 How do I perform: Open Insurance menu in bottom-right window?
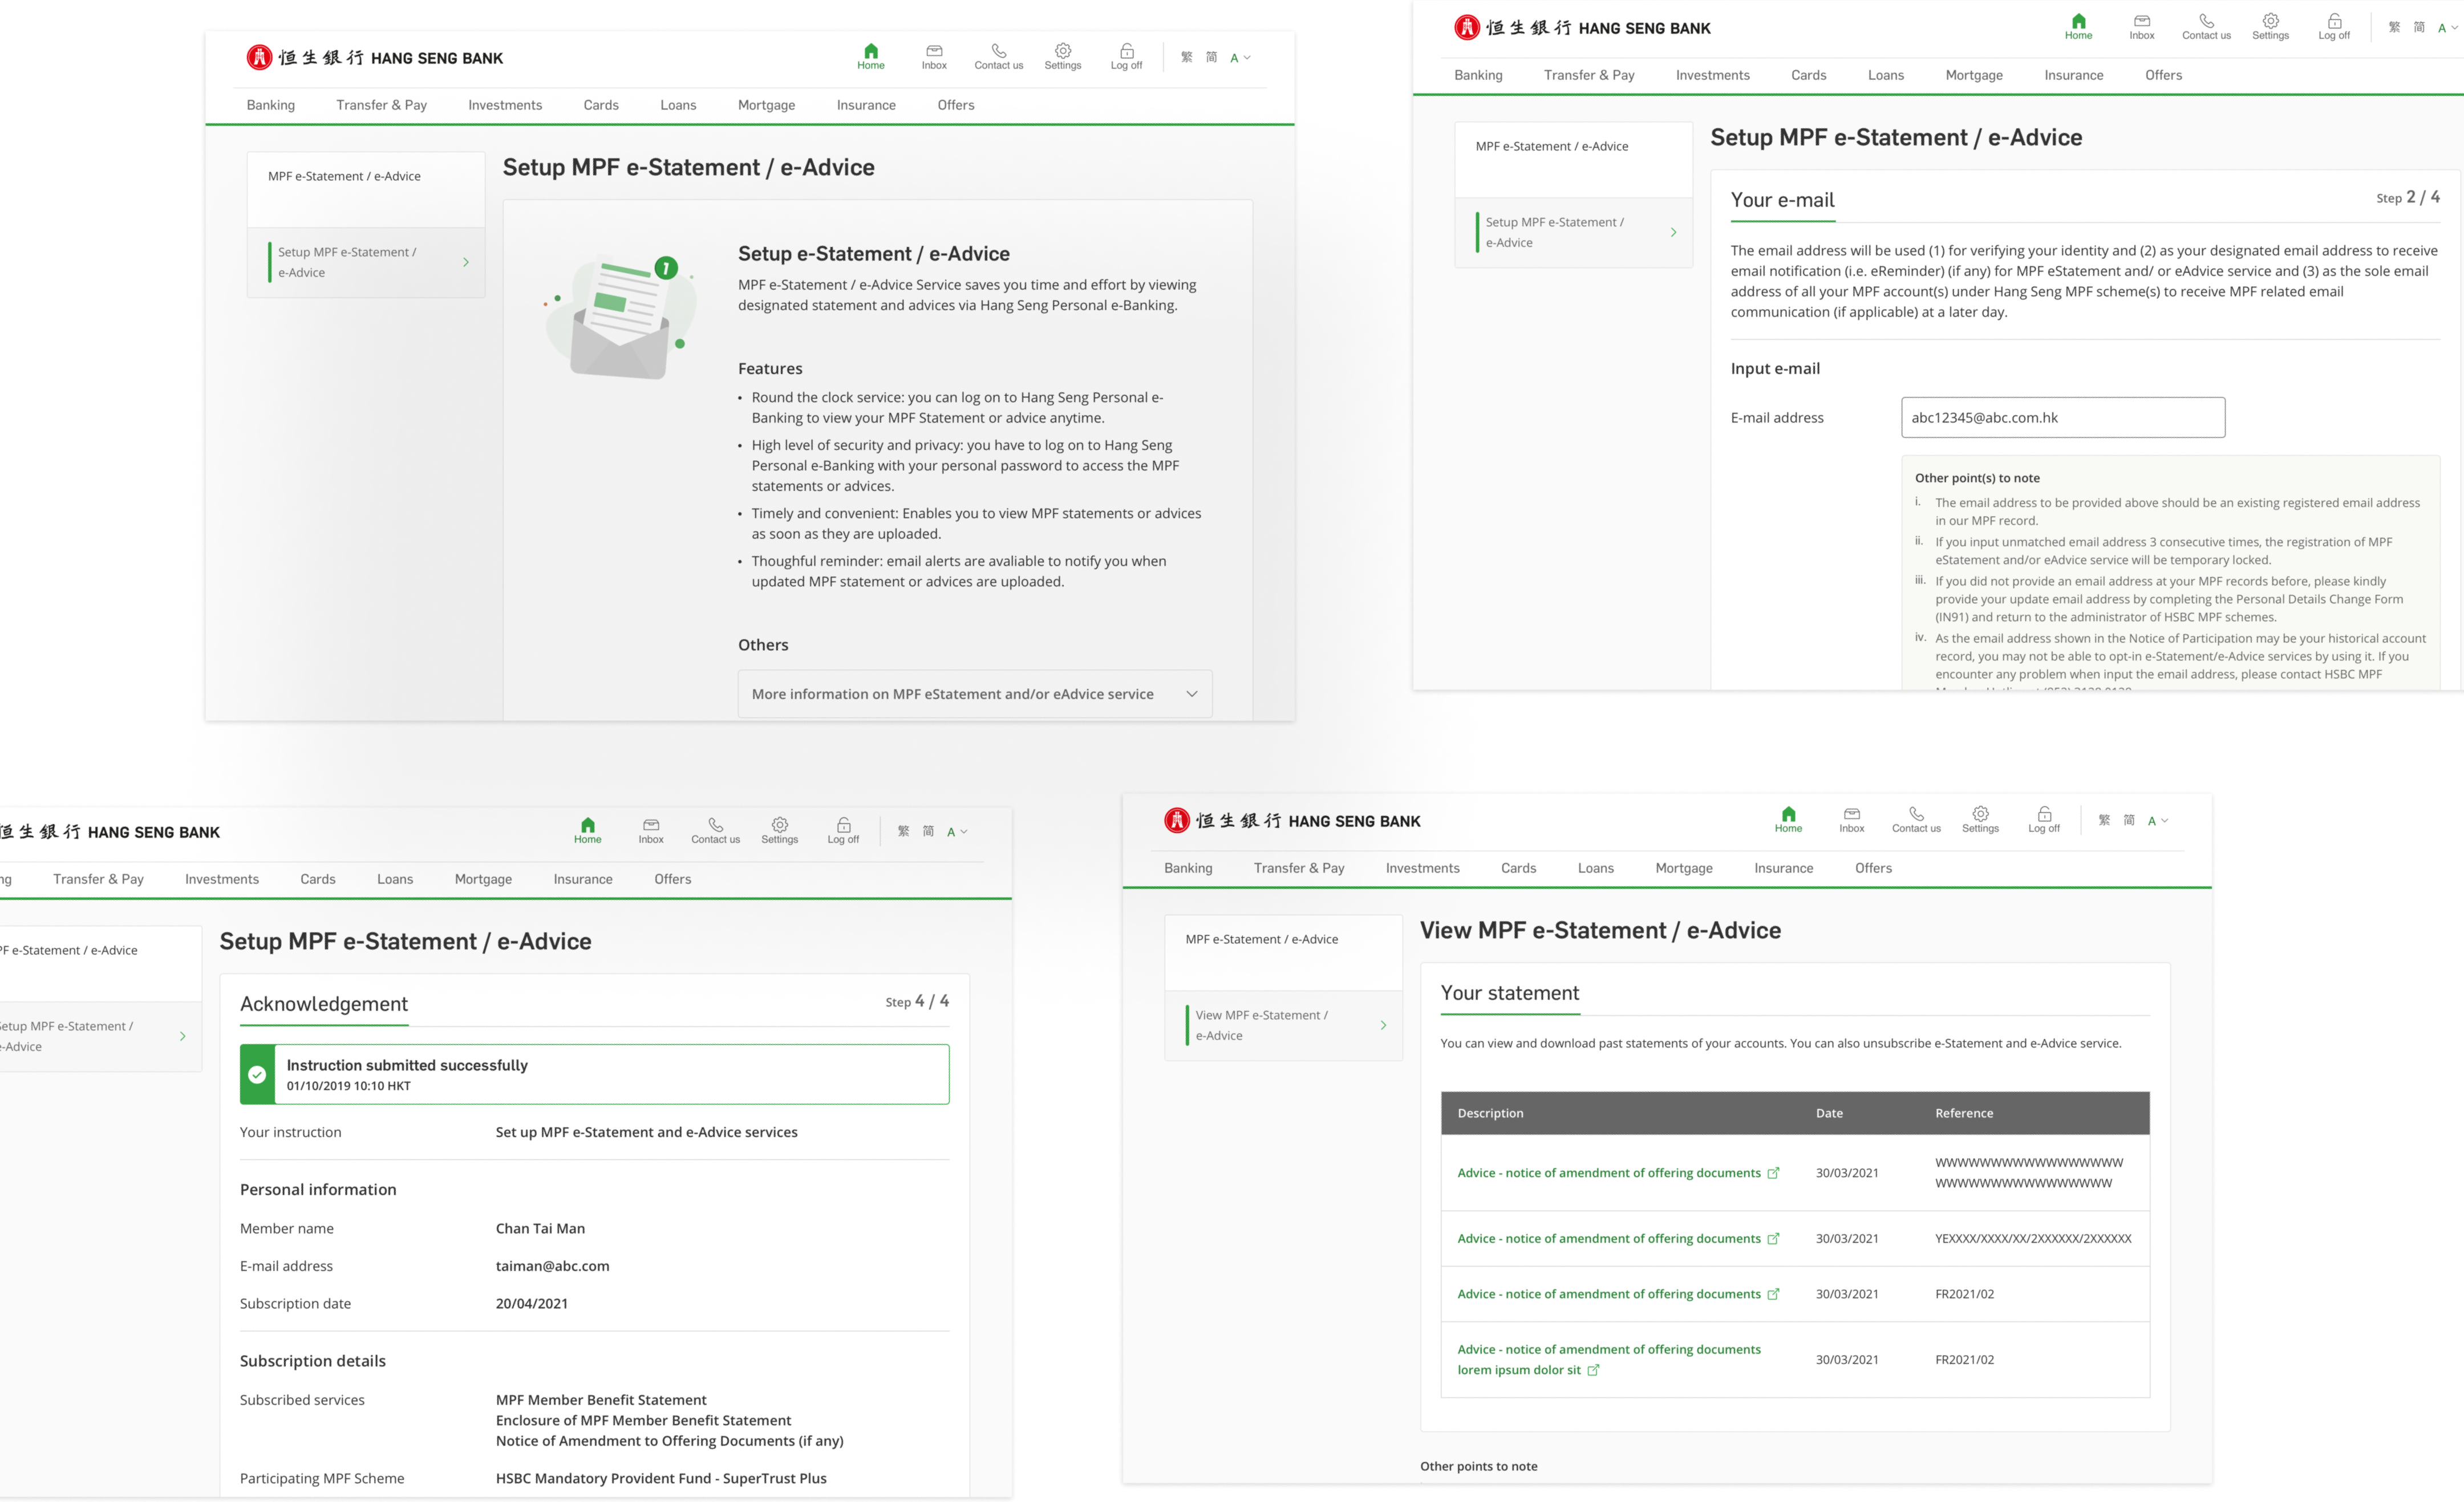1783,868
